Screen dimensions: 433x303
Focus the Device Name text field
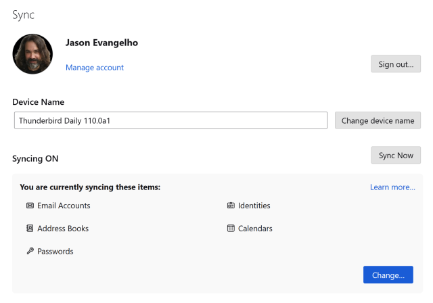tap(170, 120)
